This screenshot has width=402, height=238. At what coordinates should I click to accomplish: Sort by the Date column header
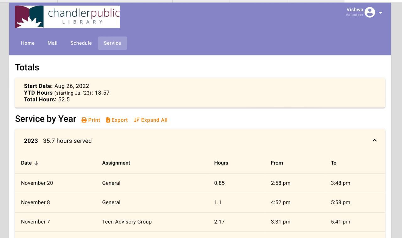pyautogui.click(x=26, y=163)
